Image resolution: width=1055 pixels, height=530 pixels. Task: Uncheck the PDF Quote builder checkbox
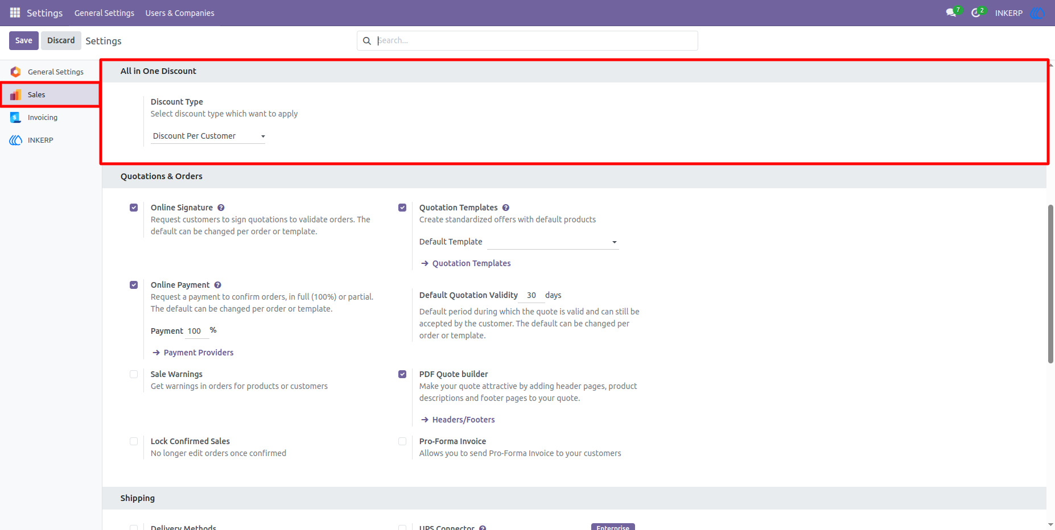point(402,374)
